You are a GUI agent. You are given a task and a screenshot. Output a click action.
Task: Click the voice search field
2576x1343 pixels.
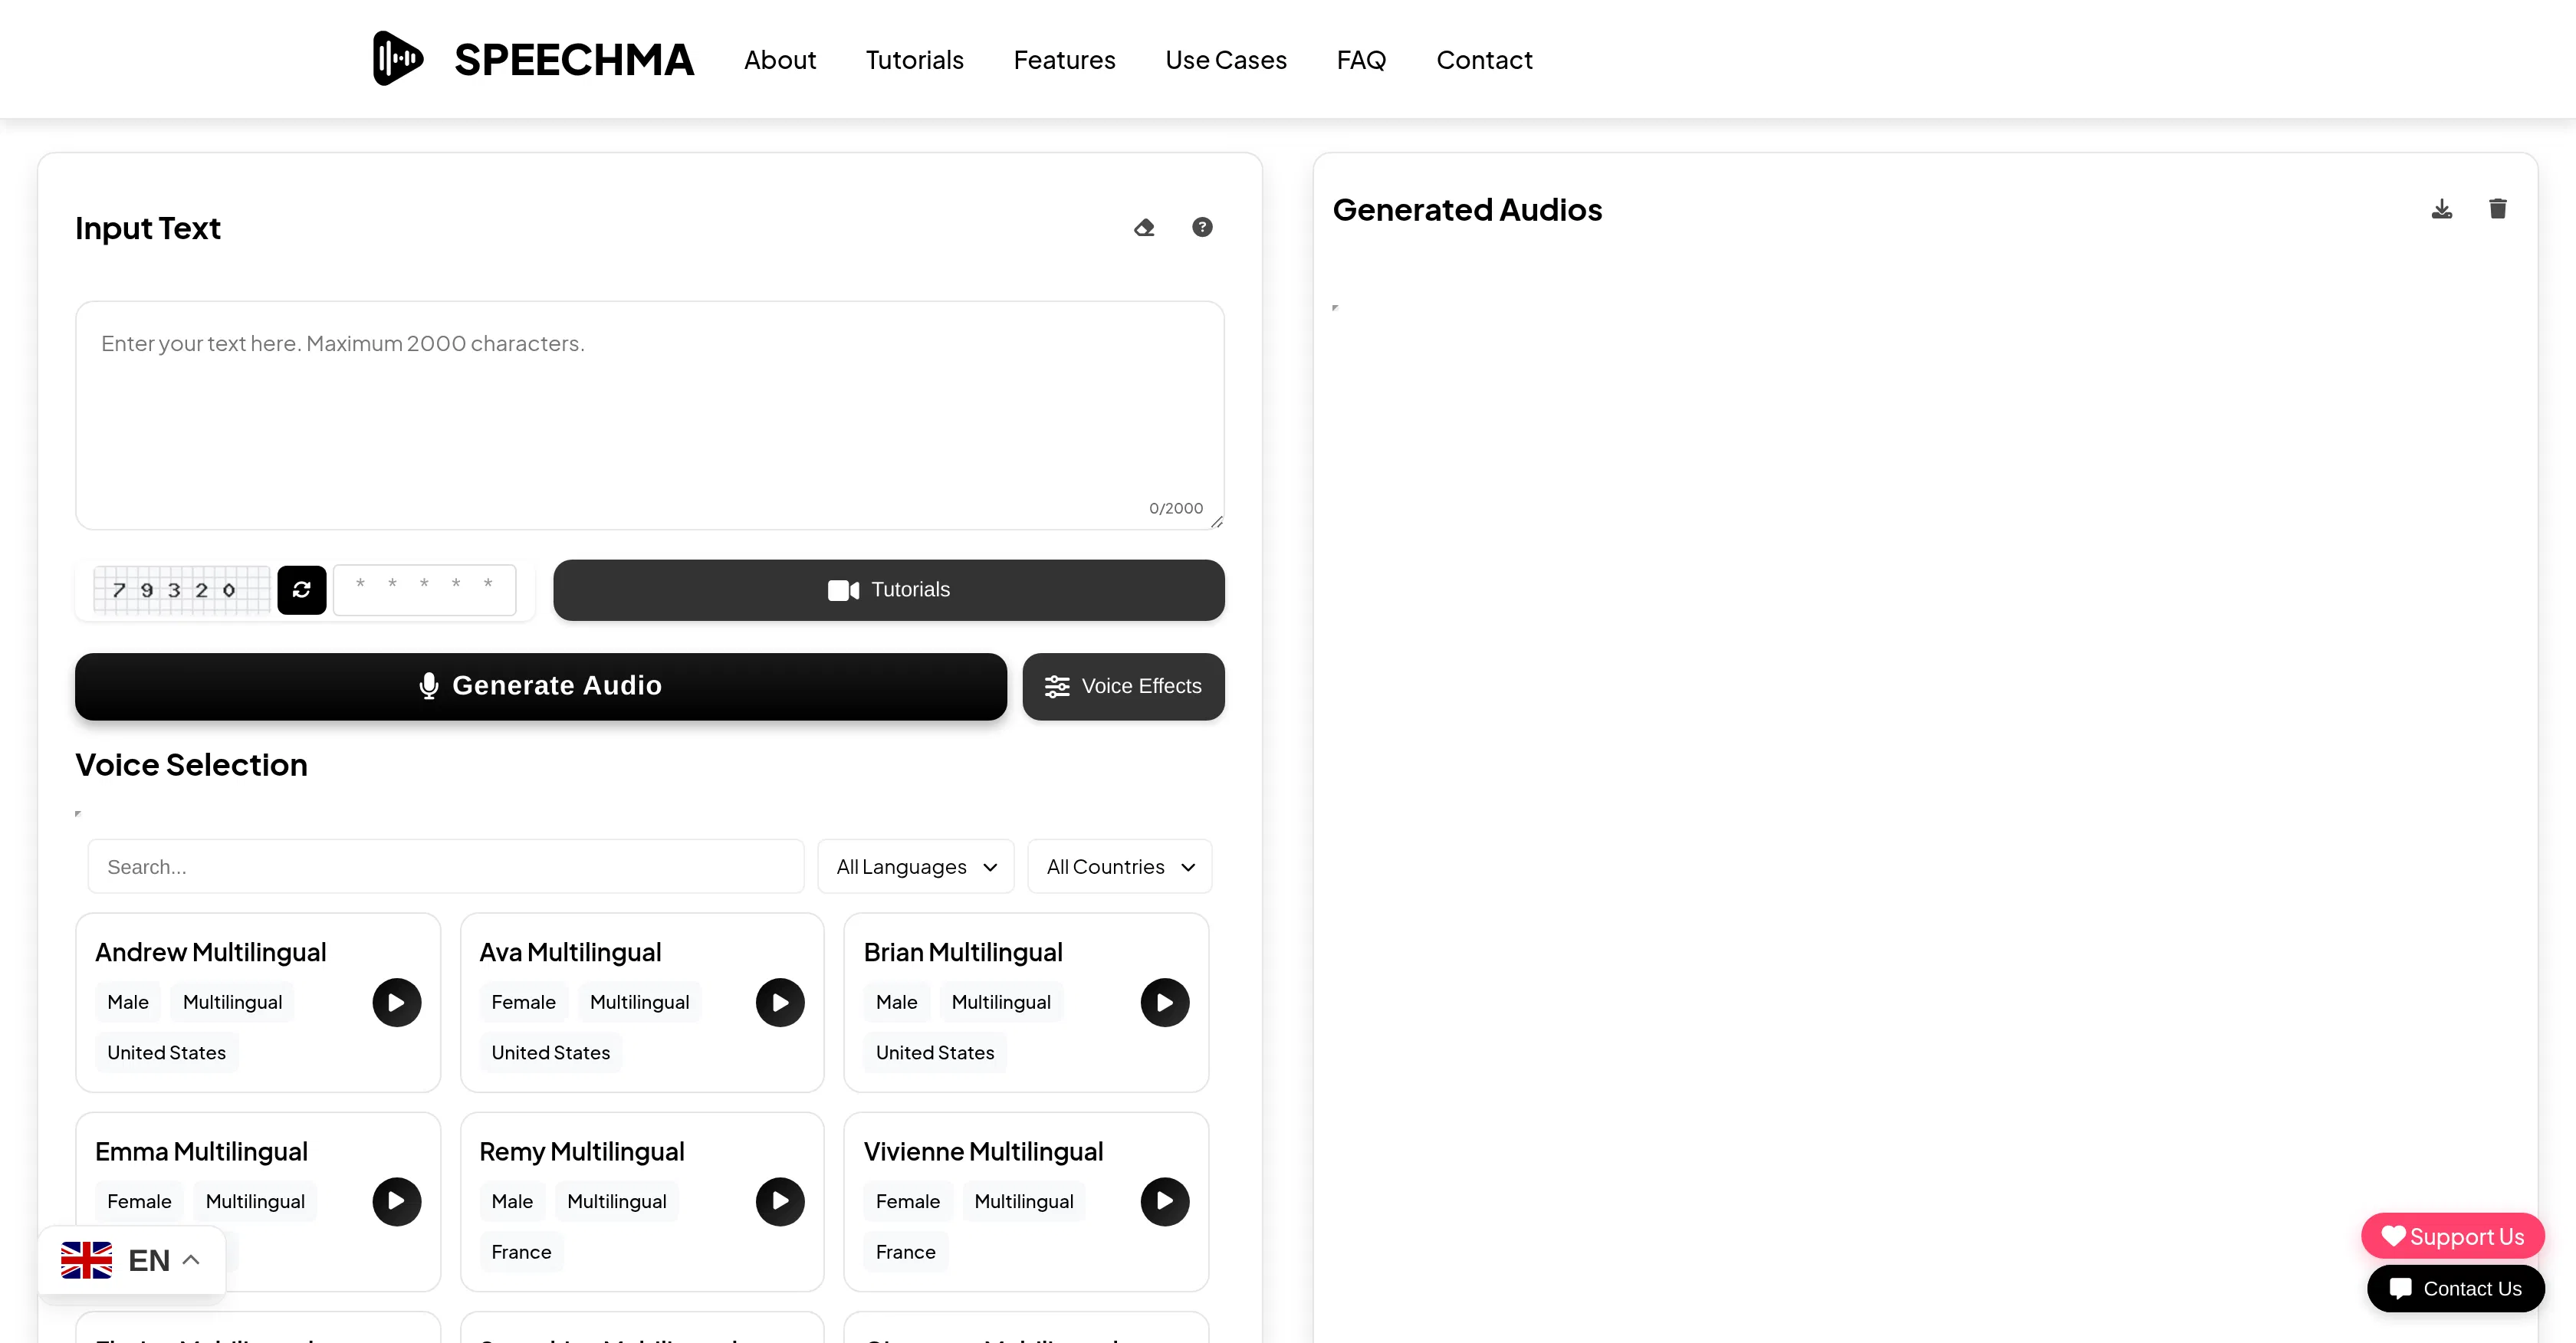[x=444, y=866]
